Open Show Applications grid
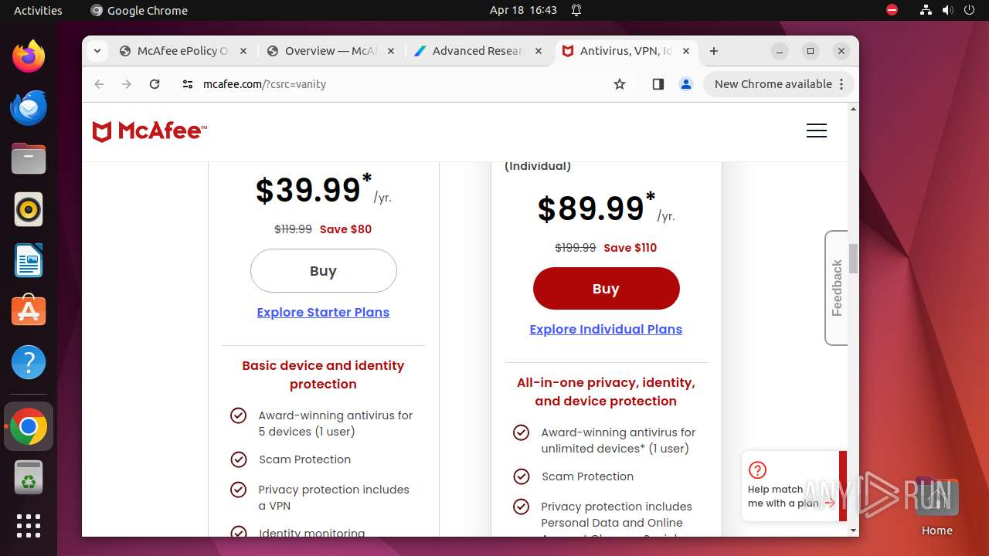This screenshot has width=989, height=556. click(29, 526)
